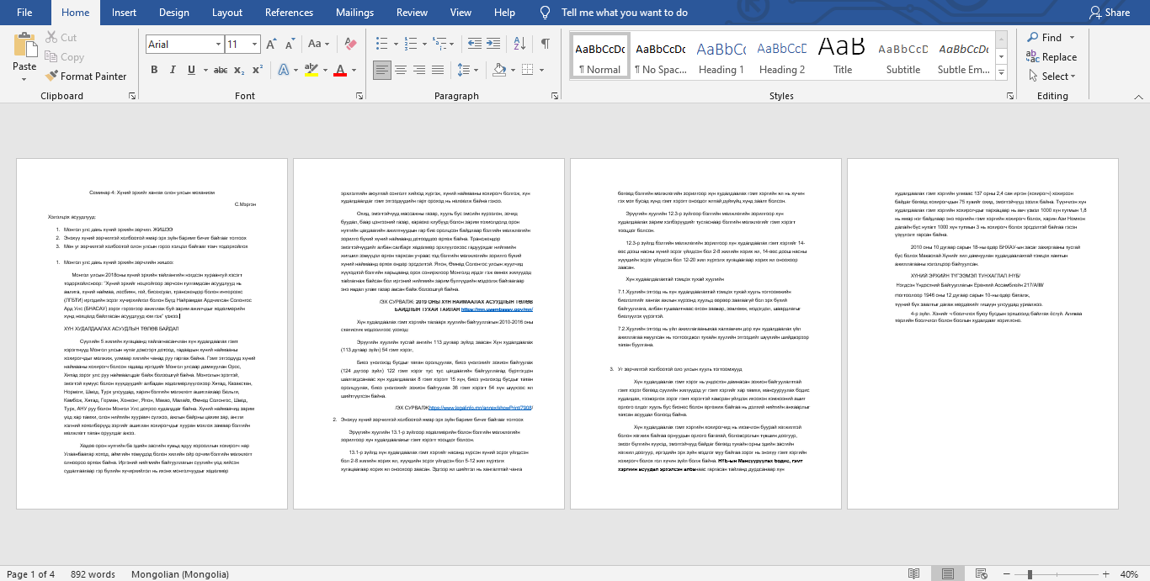Toggle bold formatting
1150x581 pixels.
153,70
